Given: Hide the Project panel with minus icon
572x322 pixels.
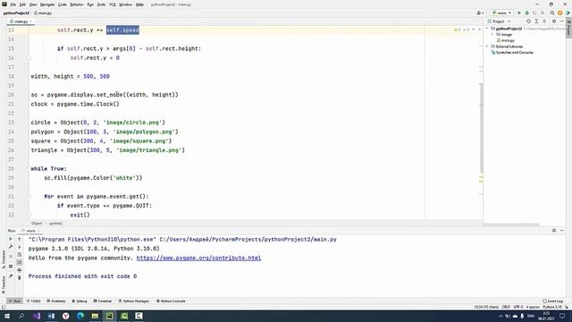Looking at the screenshot, I should pyautogui.click(x=562, y=21).
